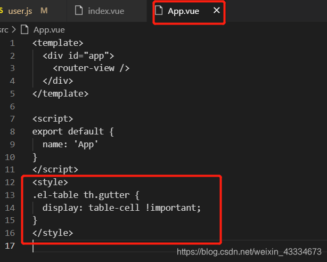Click the </style> closing tag

point(53,233)
